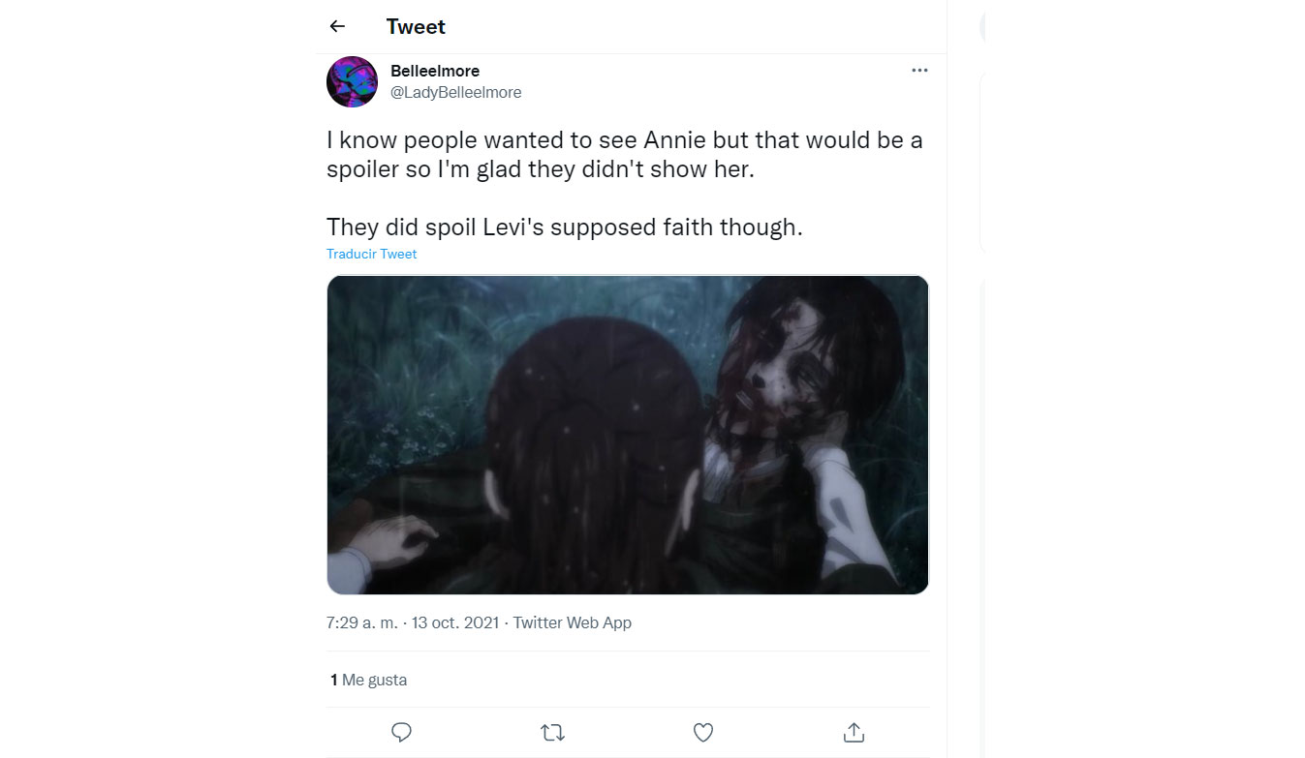The width and height of the screenshot is (1305, 758).
Task: Open the attached anime screenshot image
Action: [628, 435]
